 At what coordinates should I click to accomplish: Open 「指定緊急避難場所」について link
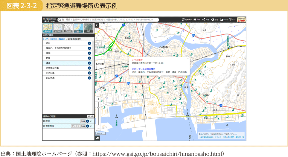pyautogui.click(x=210, y=137)
